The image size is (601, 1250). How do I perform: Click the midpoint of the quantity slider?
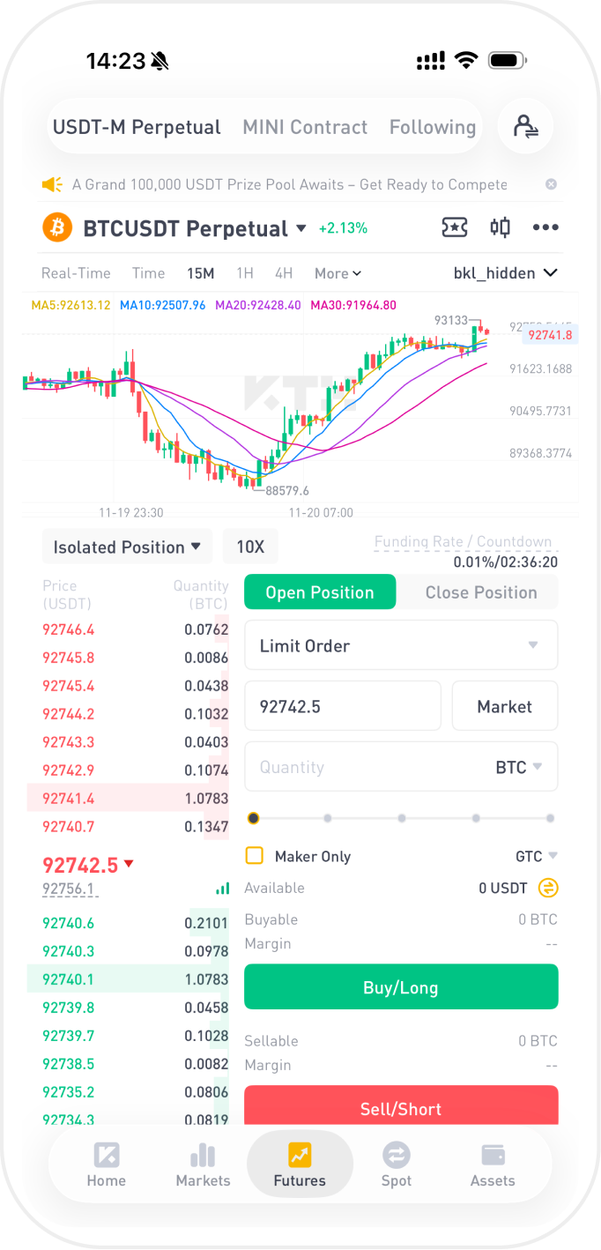pos(402,818)
